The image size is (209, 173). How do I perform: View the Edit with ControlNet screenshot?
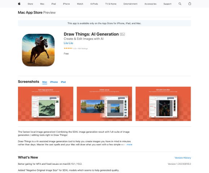[163, 104]
